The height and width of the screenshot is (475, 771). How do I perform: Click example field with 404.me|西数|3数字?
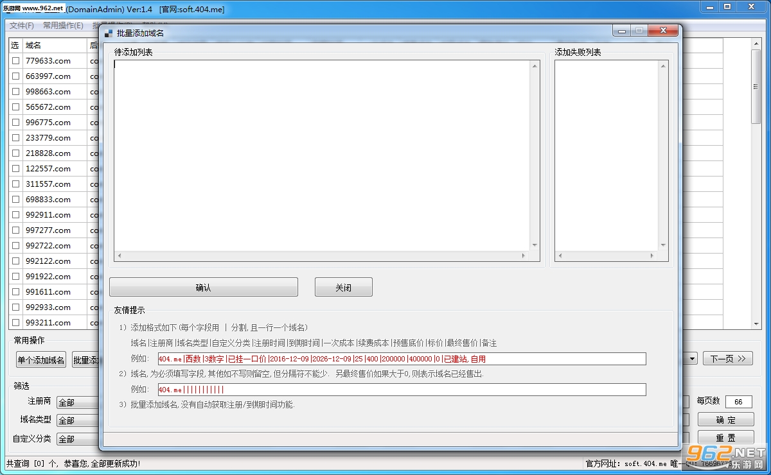pyautogui.click(x=402, y=359)
